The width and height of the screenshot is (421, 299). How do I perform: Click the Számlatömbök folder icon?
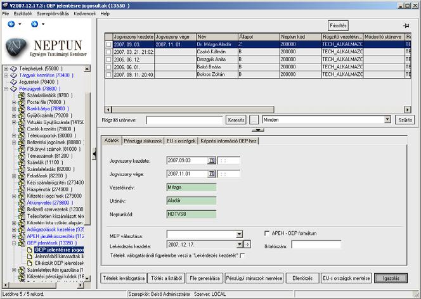click(x=22, y=96)
